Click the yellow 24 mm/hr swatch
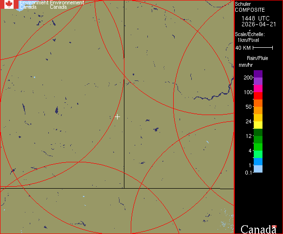The width and height of the screenshot is (283, 234). (258, 125)
